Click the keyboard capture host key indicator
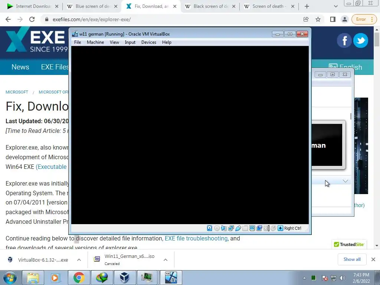This screenshot has height=285, width=380. pyautogui.click(x=281, y=228)
